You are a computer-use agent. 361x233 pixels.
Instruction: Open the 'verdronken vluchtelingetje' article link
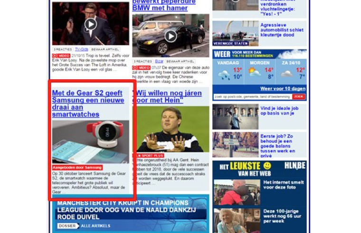(x=277, y=8)
